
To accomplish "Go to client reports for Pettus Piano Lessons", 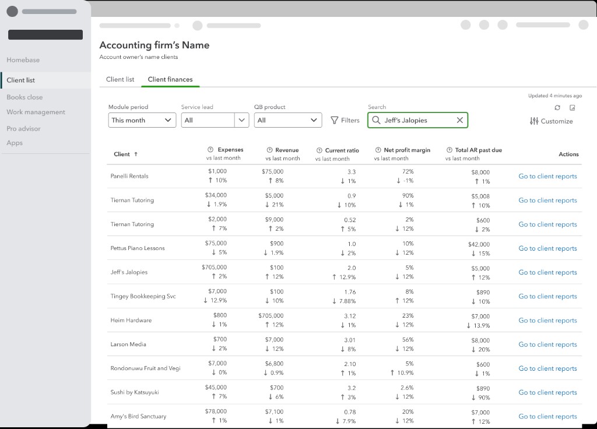I will pos(547,248).
